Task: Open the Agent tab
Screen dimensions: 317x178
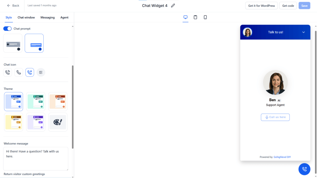Action: click(64, 17)
